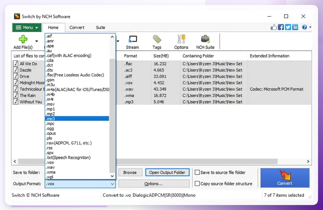Click '7 of 7 items selected' status
Viewport: 323px width, 210px height.
point(284,195)
